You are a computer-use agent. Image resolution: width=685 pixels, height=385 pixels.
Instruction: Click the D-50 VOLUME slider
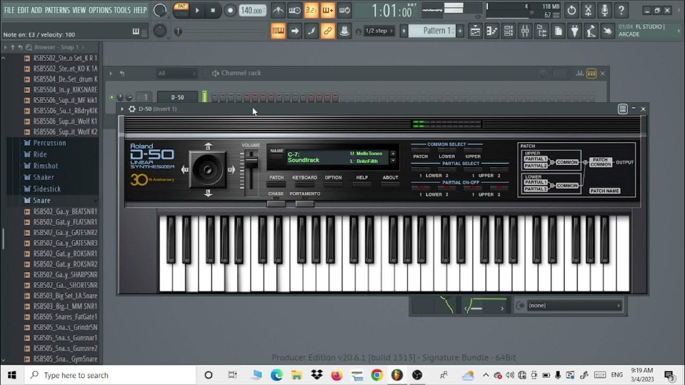pyautogui.click(x=251, y=163)
